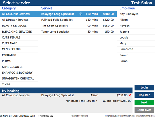Screen dimensions: 155x118
Task: Remove Balayage booking with red X
Action: 130,95
